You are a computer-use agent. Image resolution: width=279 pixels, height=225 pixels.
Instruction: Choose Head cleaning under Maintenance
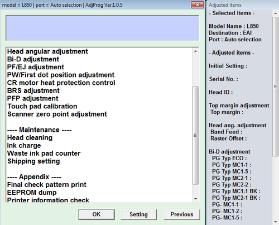tap(30, 137)
